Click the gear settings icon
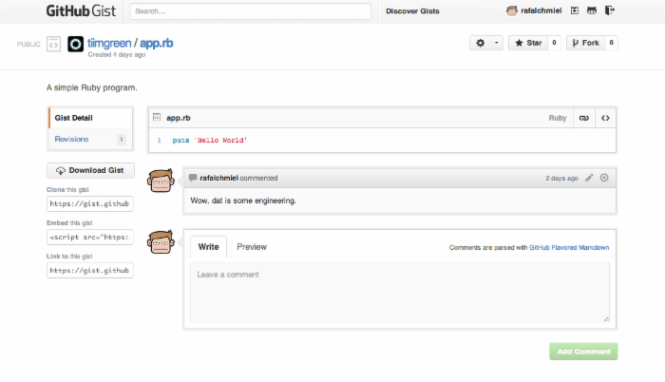This screenshot has height=382, width=665. tap(480, 43)
